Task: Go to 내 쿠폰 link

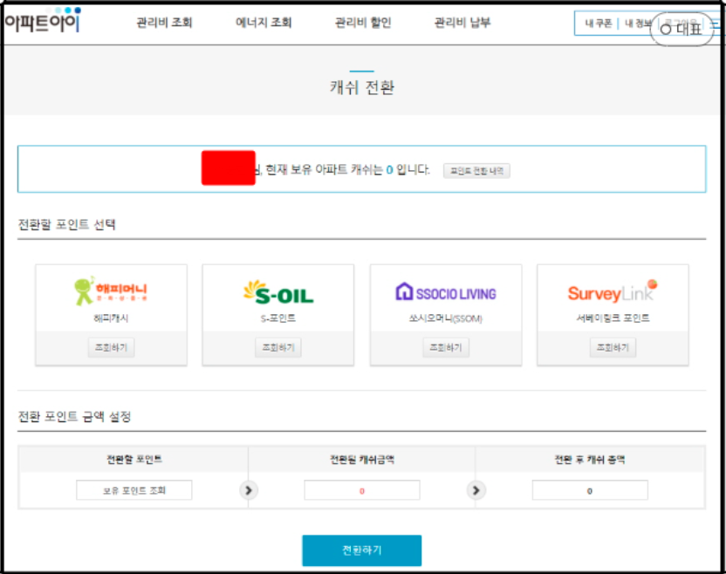Action: pyautogui.click(x=599, y=24)
